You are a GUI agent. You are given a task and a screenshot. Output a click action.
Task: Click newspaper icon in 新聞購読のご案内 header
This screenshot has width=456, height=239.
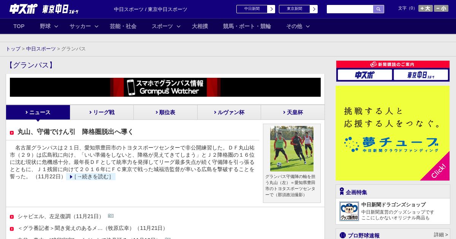pos(374,64)
